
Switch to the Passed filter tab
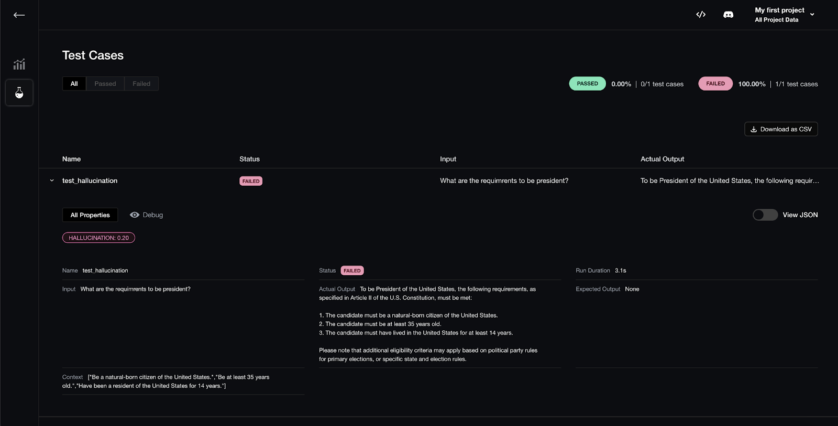coord(105,84)
